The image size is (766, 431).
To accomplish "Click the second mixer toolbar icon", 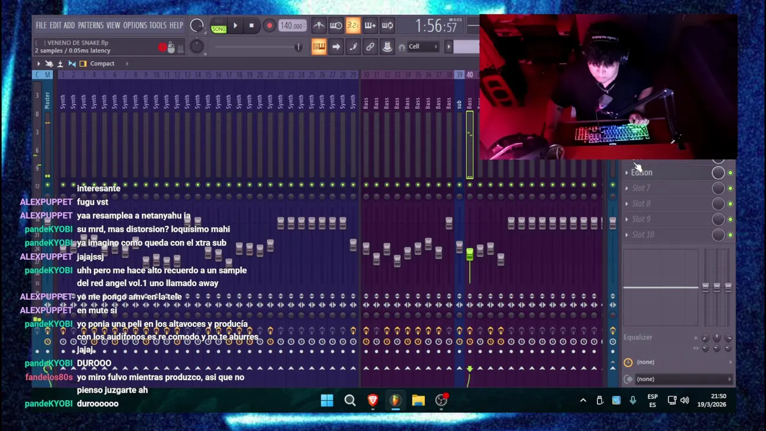I will (49, 63).
